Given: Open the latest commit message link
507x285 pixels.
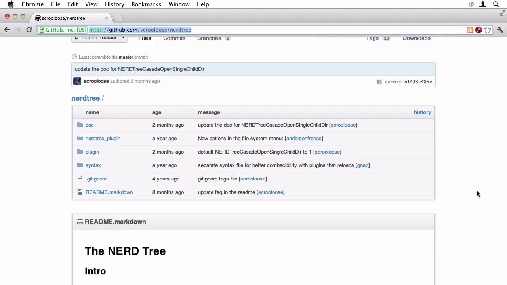Looking at the screenshot, I should 140,69.
